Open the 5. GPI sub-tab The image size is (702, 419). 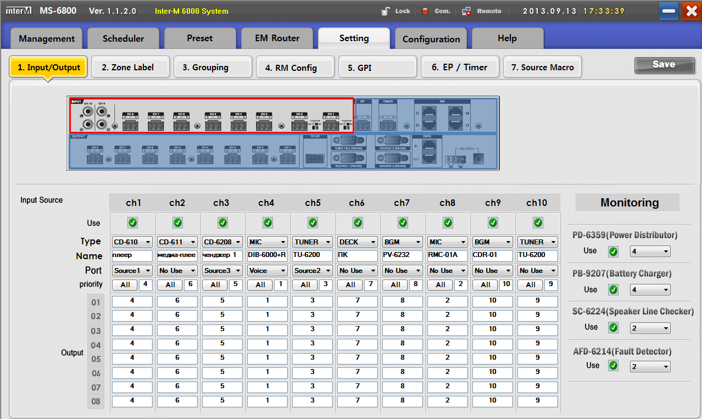click(x=378, y=67)
